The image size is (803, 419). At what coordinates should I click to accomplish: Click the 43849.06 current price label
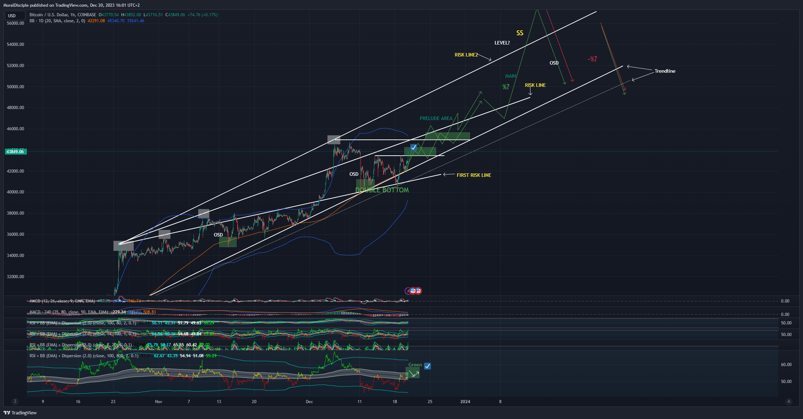[x=15, y=152]
